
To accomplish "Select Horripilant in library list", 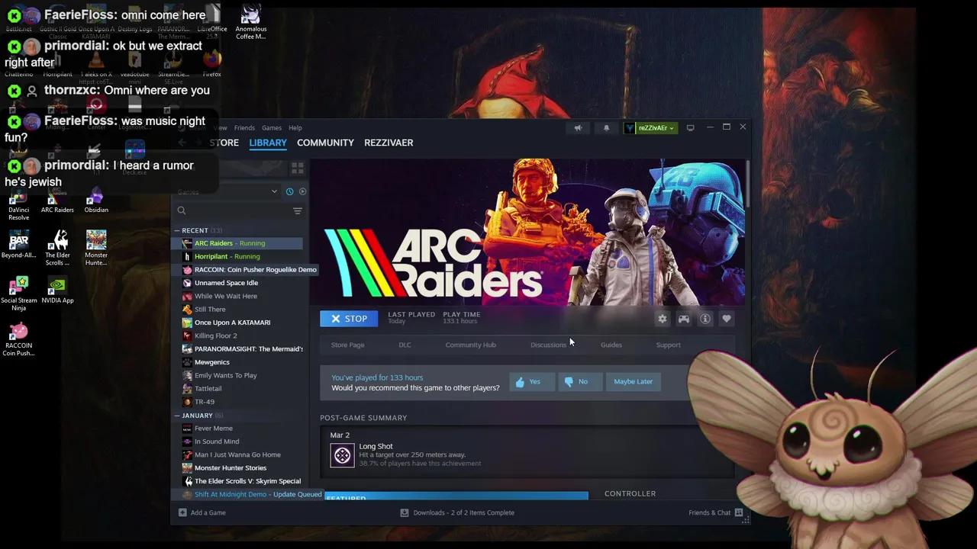I will tap(237, 256).
